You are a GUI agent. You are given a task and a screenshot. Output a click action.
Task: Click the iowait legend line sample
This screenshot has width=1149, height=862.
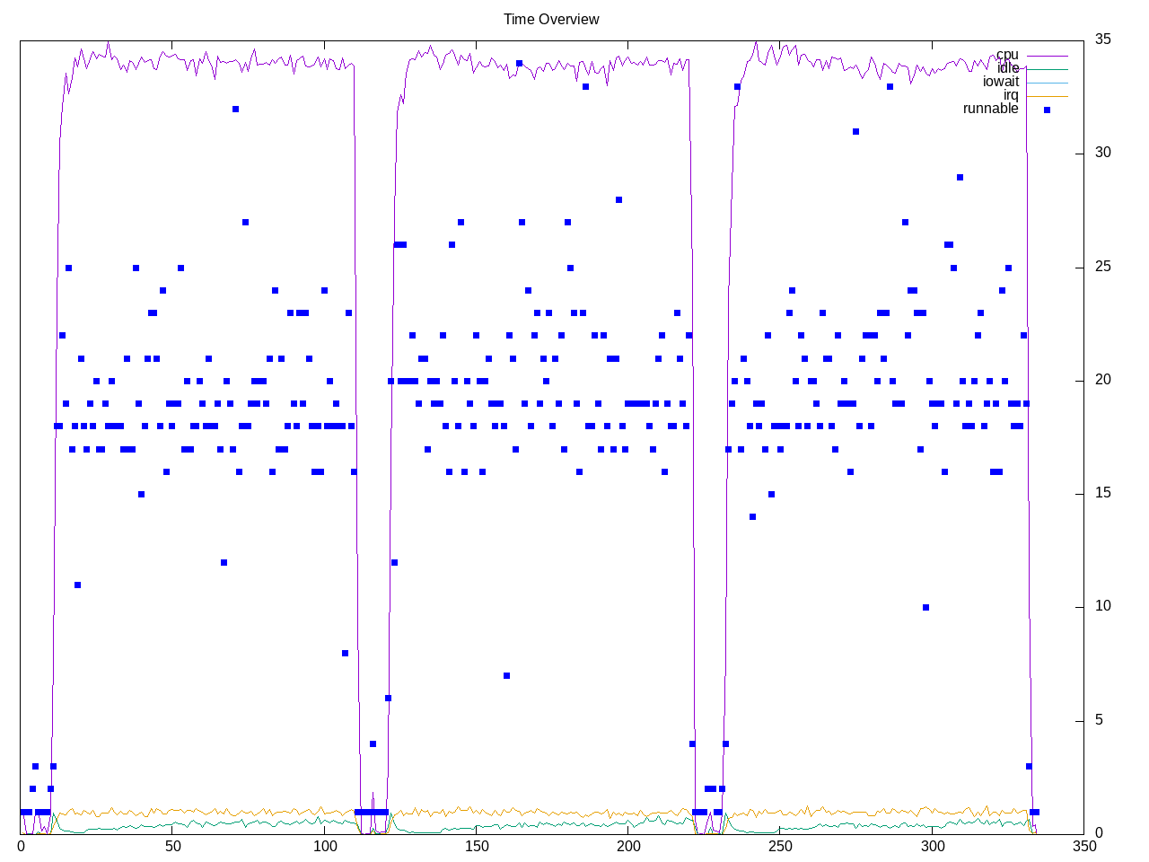coord(1047,83)
